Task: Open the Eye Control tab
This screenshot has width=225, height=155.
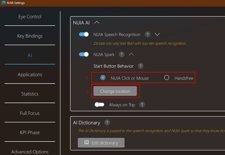Action: coord(30,17)
